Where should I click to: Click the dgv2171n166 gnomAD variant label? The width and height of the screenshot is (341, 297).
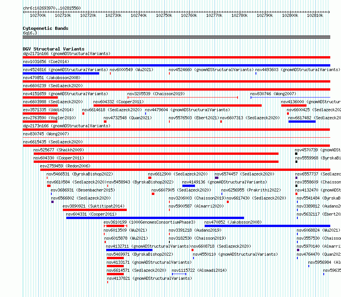(x=67, y=54)
